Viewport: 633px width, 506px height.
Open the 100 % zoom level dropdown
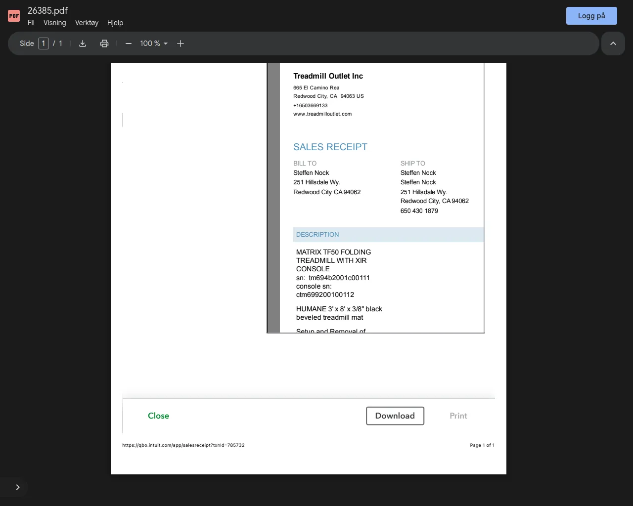coord(154,43)
